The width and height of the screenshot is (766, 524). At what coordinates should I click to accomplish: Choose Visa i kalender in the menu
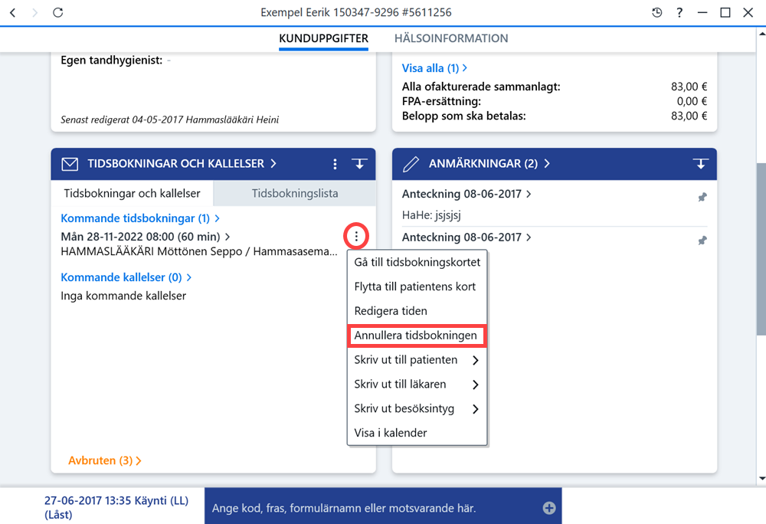pos(417,433)
